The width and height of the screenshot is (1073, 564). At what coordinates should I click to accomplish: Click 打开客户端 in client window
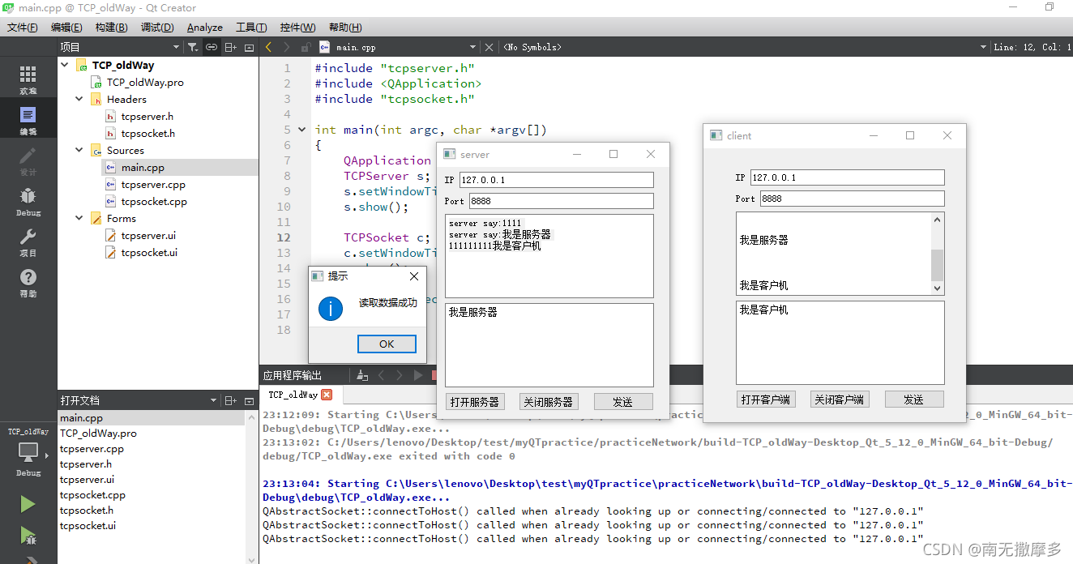pos(766,399)
